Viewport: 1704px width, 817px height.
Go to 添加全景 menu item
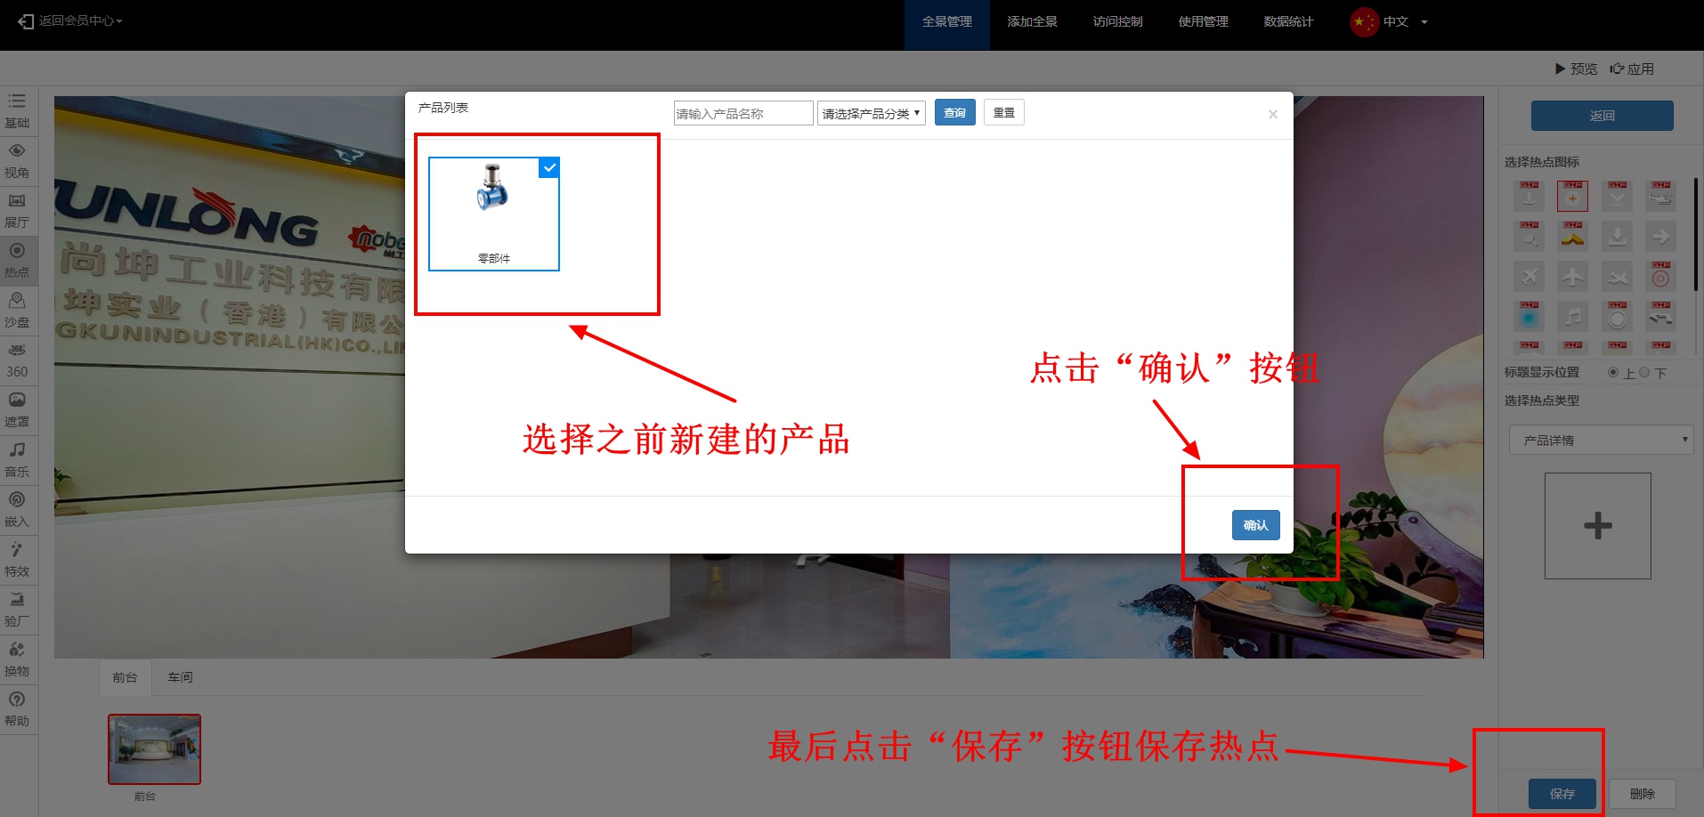click(1032, 21)
